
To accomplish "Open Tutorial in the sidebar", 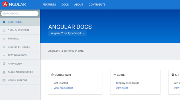I will point(20,39).
